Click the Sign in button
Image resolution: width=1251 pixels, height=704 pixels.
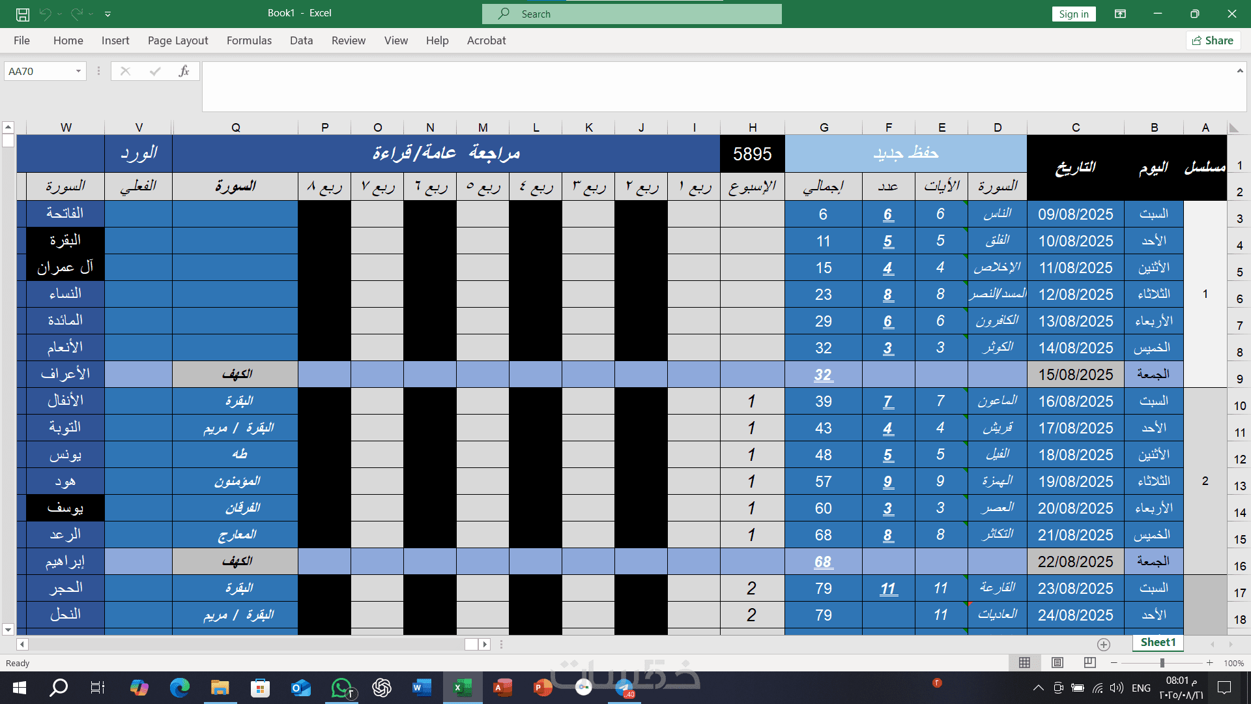(1073, 14)
